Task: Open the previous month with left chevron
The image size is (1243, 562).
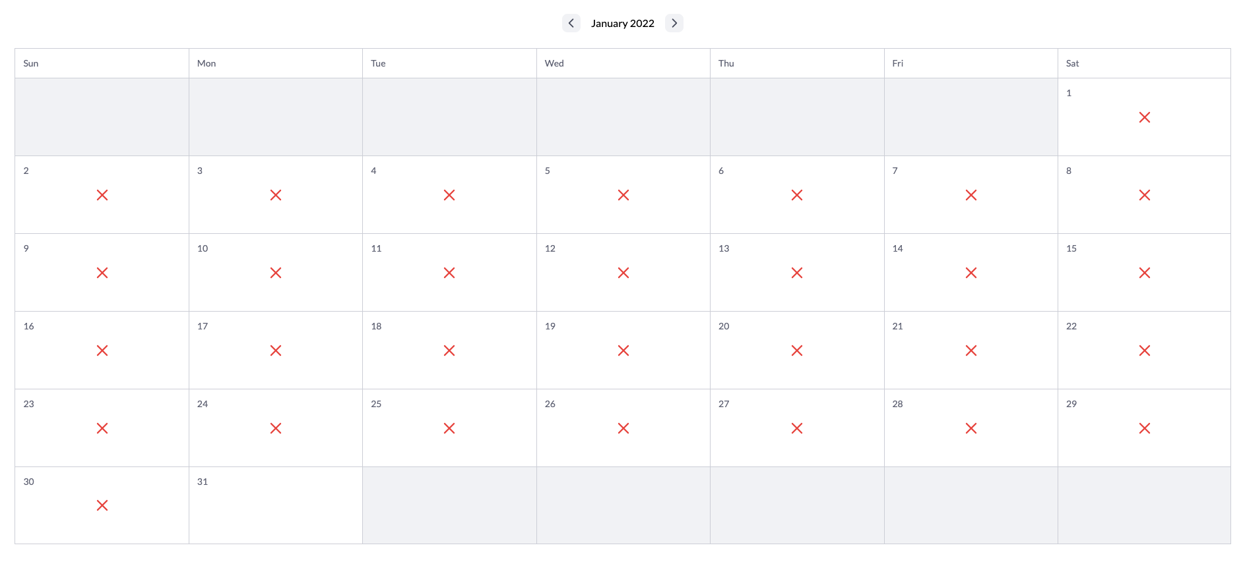Action: 571,22
